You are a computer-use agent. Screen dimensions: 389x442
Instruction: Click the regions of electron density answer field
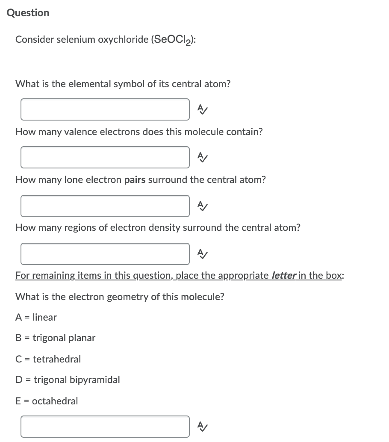point(105,254)
